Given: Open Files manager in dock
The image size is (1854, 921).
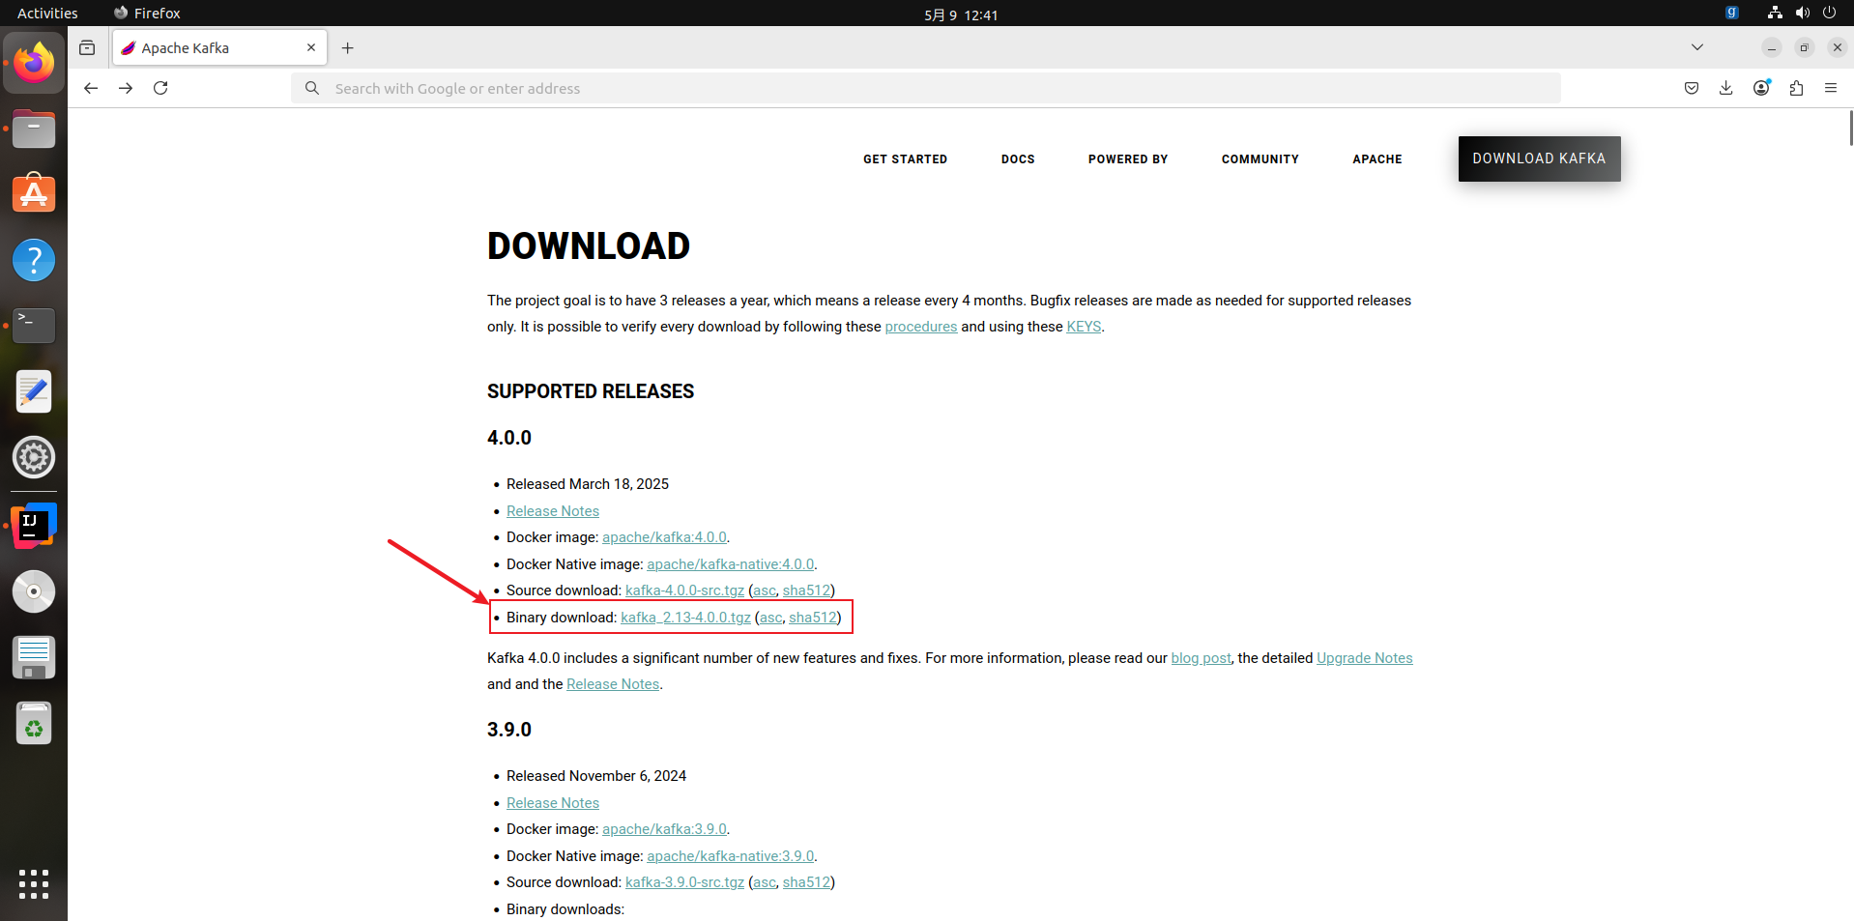Looking at the screenshot, I should 34,129.
